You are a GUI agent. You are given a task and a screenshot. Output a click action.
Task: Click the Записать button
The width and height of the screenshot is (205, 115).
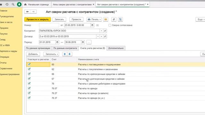[59, 19]
